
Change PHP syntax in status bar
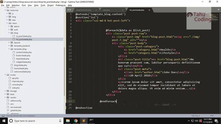click(x=212, y=116)
